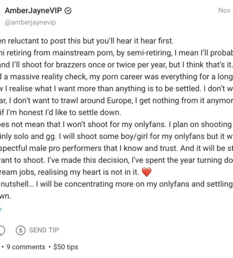Click the line about a massive reality check
Viewport: 233px width, 258px height.
coord(116,77)
